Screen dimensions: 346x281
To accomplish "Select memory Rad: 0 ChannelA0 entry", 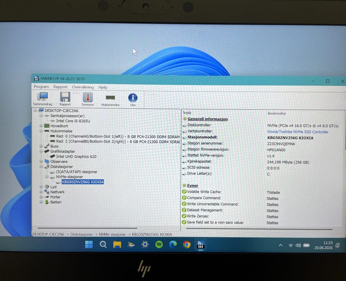I will click(x=118, y=136).
